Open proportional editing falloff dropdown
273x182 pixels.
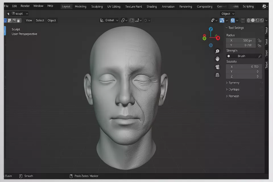(149, 20)
